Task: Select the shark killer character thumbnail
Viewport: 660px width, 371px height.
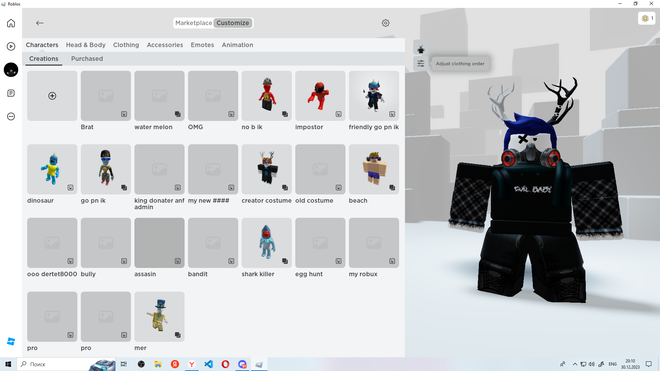Action: click(266, 243)
